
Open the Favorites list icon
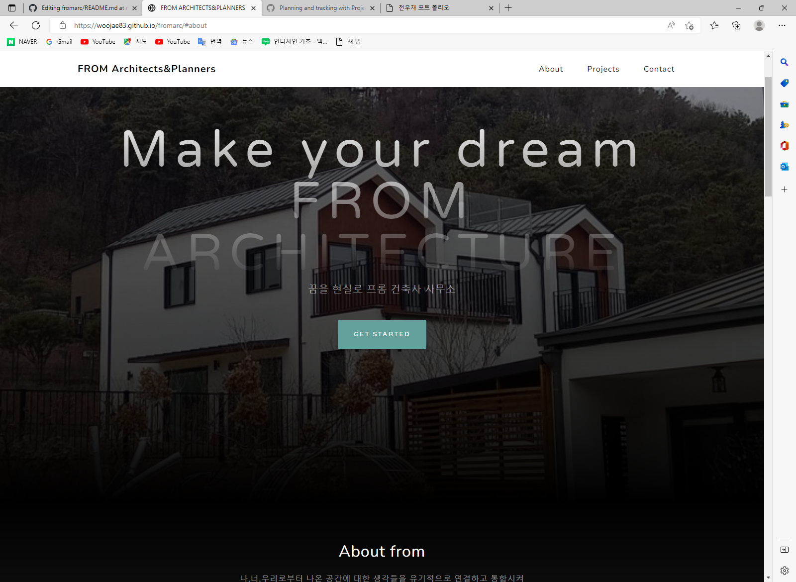pyautogui.click(x=714, y=25)
